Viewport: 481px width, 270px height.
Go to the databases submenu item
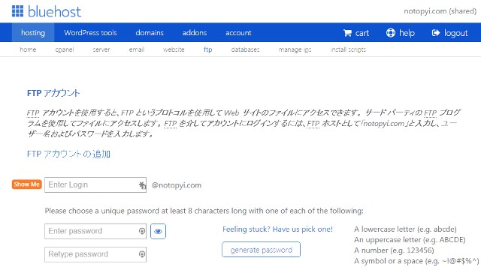pyautogui.click(x=245, y=49)
